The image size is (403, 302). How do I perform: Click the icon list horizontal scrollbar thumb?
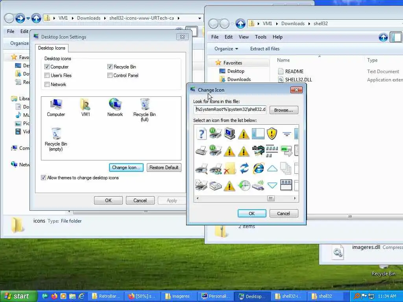coord(271,198)
